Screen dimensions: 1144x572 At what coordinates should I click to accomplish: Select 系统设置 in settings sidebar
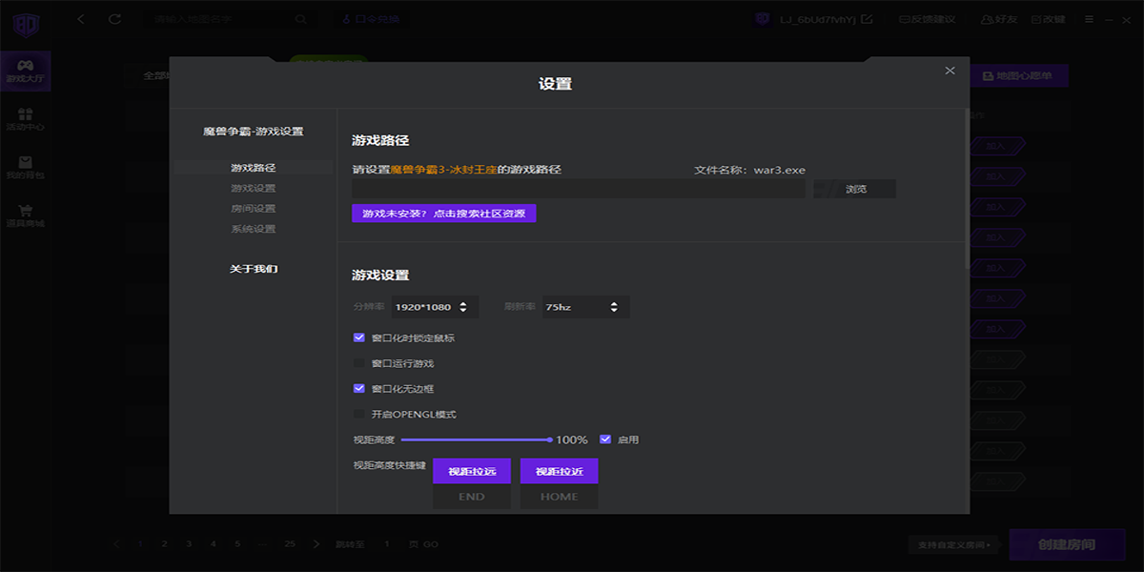[253, 229]
